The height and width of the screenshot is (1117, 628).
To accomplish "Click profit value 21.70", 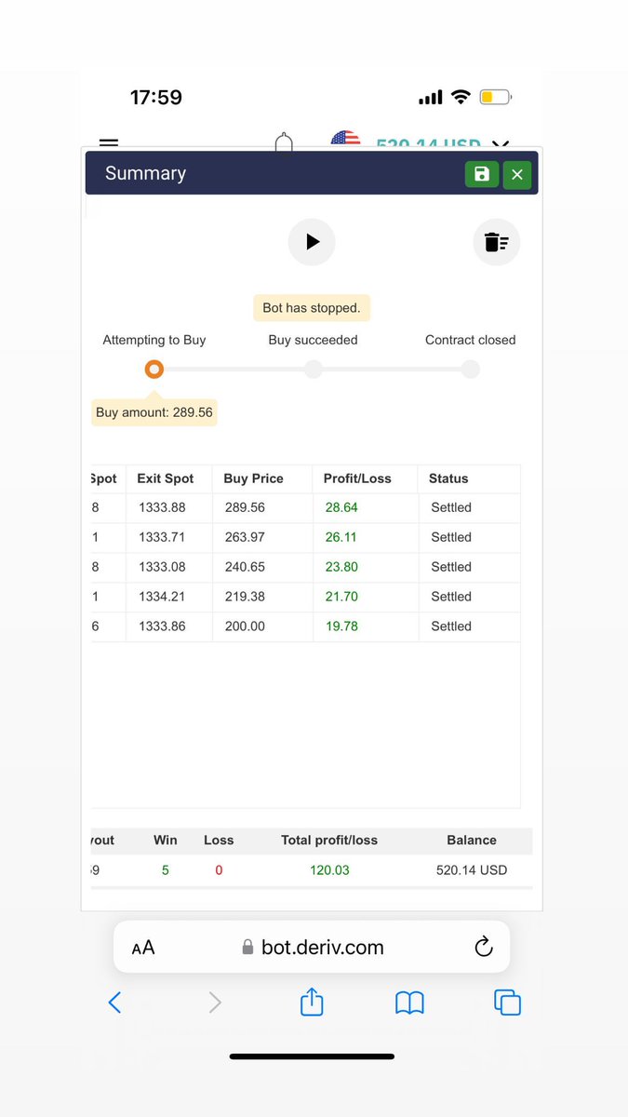I will click(x=341, y=597).
